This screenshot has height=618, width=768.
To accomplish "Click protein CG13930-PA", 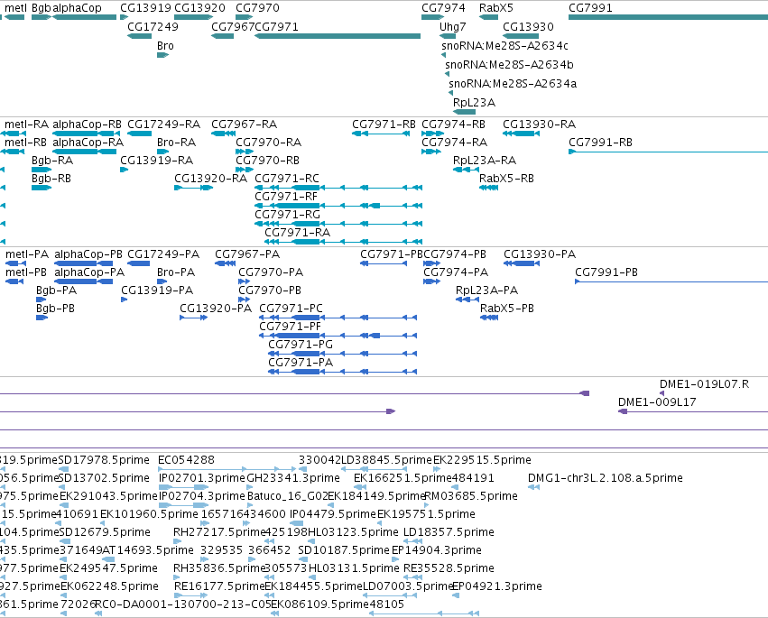I will pyautogui.click(x=540, y=254).
